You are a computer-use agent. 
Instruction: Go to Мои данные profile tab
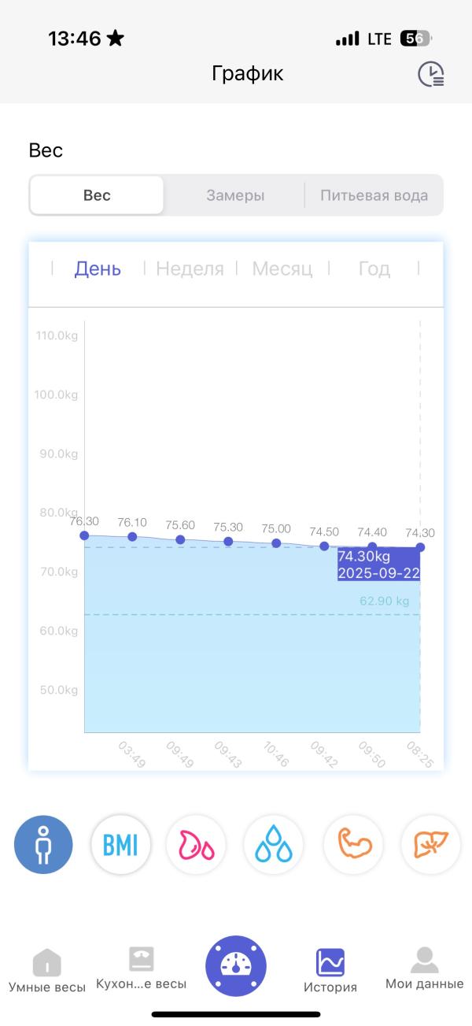pyautogui.click(x=424, y=969)
